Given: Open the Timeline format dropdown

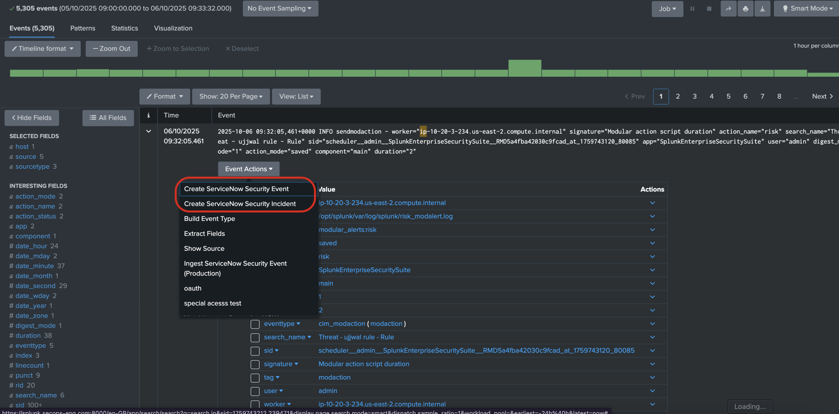Looking at the screenshot, I should [42, 49].
